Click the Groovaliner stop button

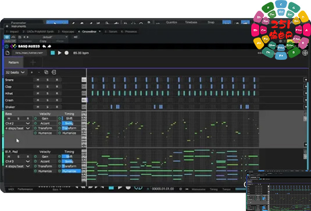52,53
